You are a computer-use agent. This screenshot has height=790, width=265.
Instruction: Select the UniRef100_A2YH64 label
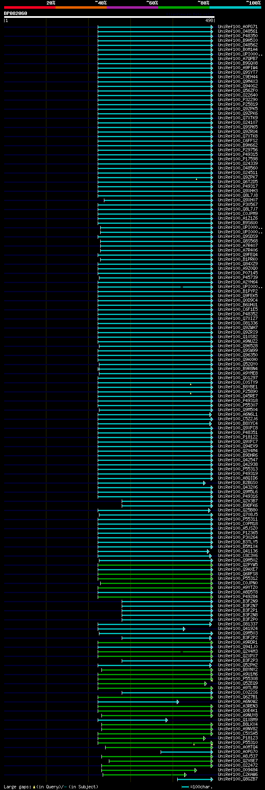[238, 282]
